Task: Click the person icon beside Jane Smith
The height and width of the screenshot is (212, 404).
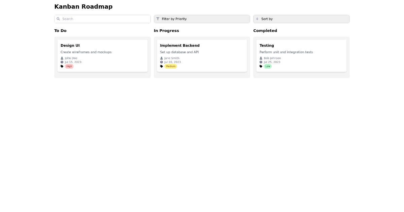Action: (x=162, y=58)
